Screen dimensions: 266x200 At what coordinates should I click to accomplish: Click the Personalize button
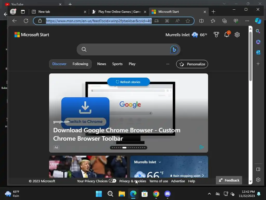click(x=192, y=64)
